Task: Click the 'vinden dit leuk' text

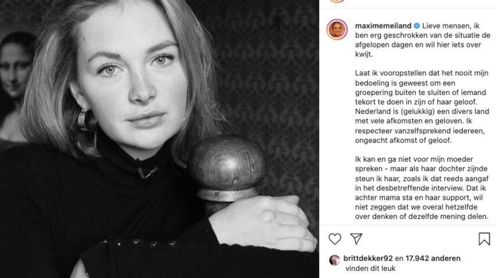Action: point(371,269)
